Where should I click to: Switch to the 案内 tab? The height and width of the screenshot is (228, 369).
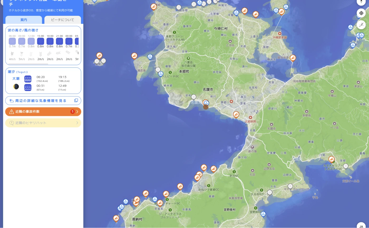coord(24,20)
